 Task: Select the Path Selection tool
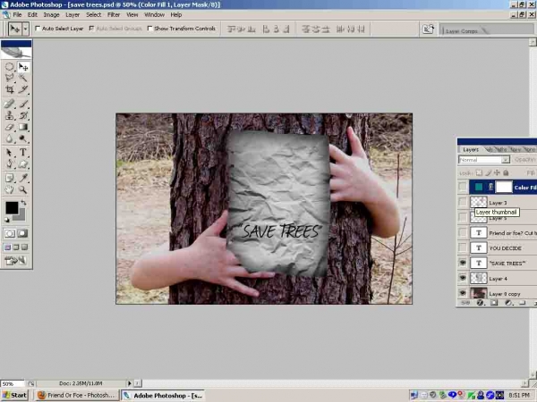pyautogui.click(x=10, y=153)
